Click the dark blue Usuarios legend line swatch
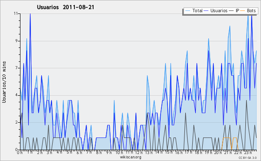The width and height of the screenshot is (261, 161). click(x=206, y=11)
